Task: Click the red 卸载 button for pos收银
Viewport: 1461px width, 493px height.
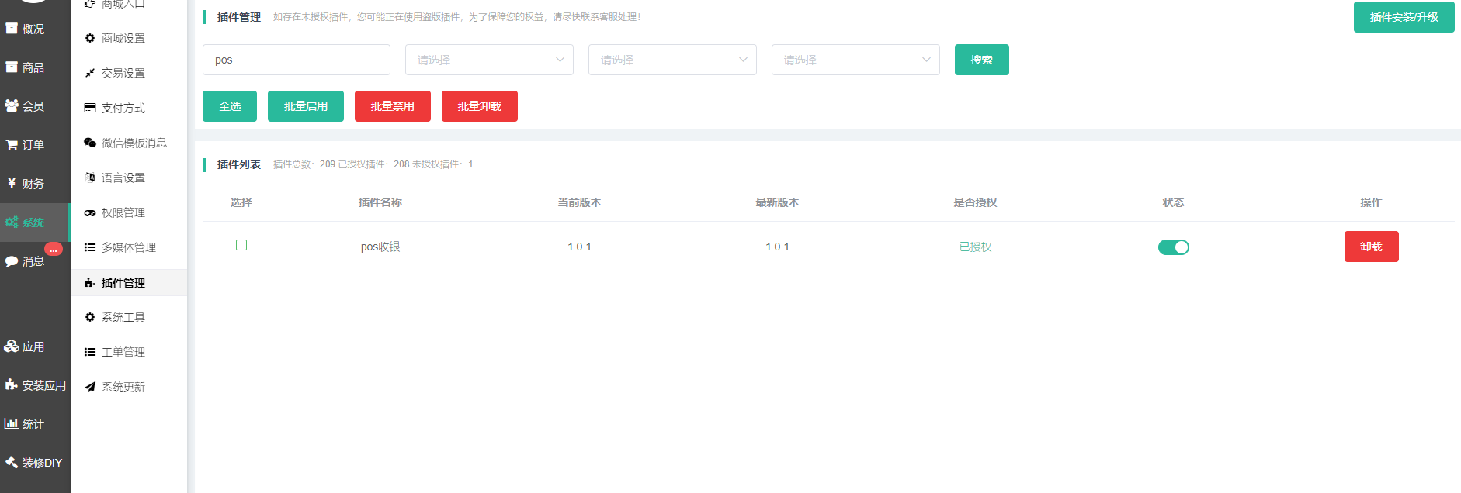Action: coord(1371,246)
